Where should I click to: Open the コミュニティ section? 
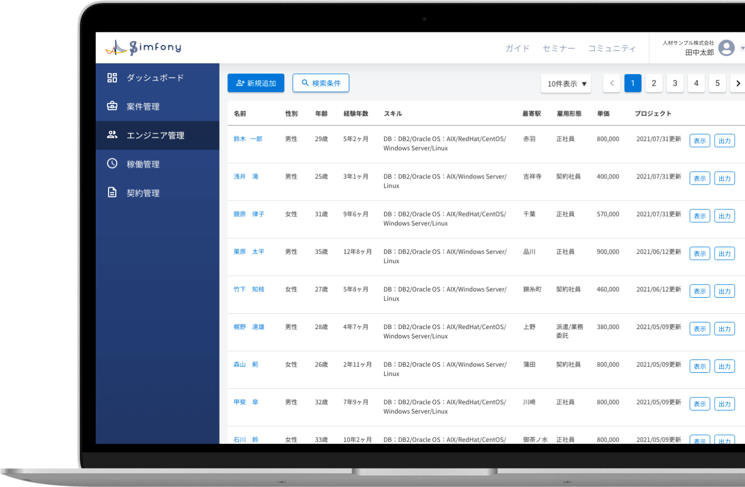pos(612,48)
